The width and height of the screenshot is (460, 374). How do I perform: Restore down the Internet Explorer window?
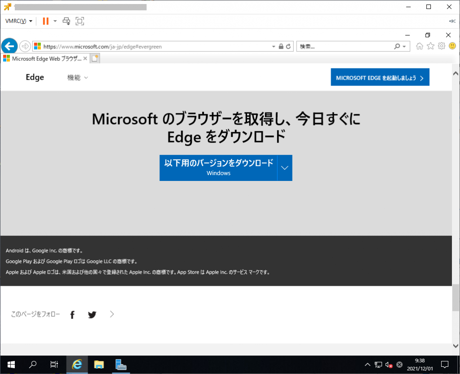[428, 35]
